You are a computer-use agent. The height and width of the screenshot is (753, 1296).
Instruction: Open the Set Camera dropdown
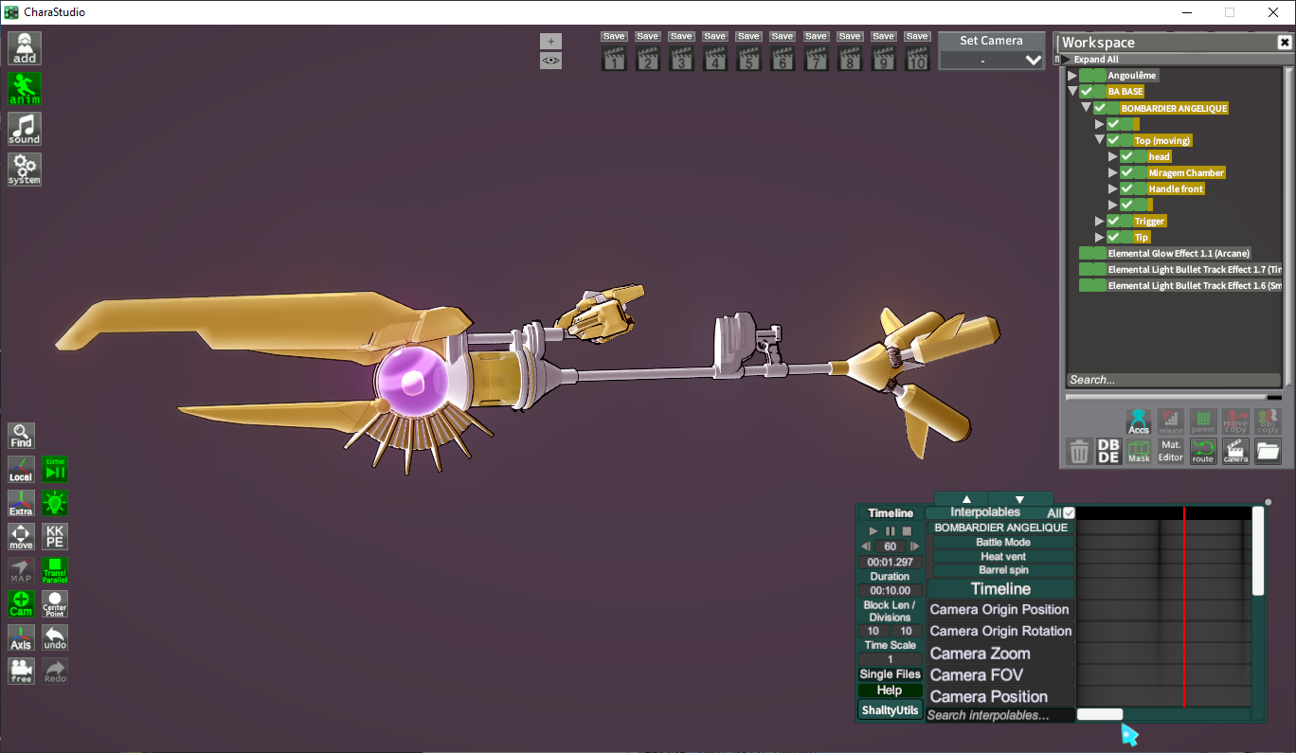991,61
